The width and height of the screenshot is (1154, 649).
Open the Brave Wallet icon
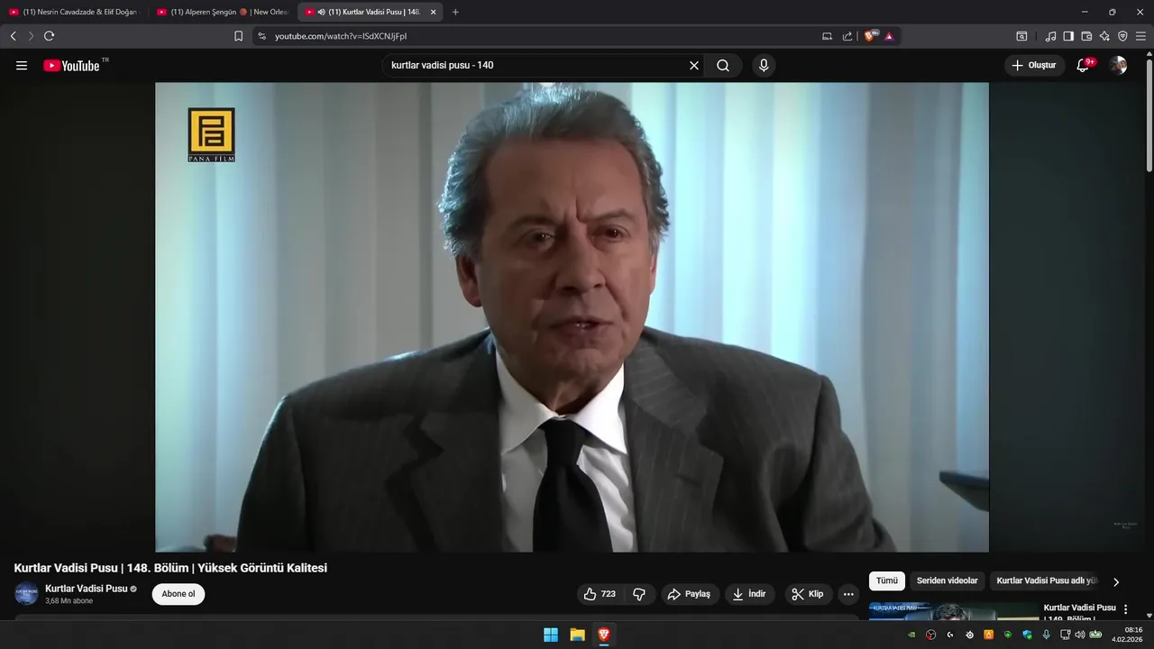(x=1086, y=36)
